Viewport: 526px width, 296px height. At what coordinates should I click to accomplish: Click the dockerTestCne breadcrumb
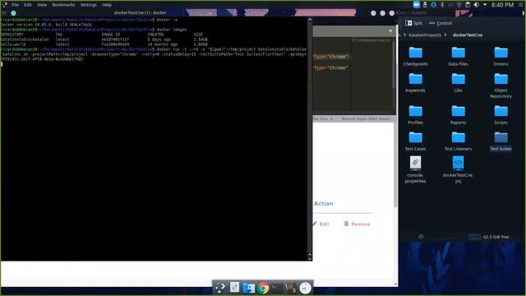point(468,35)
